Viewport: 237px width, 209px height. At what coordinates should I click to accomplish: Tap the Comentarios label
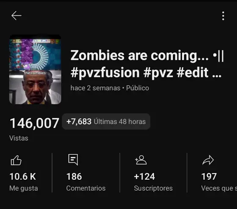[x=86, y=188]
